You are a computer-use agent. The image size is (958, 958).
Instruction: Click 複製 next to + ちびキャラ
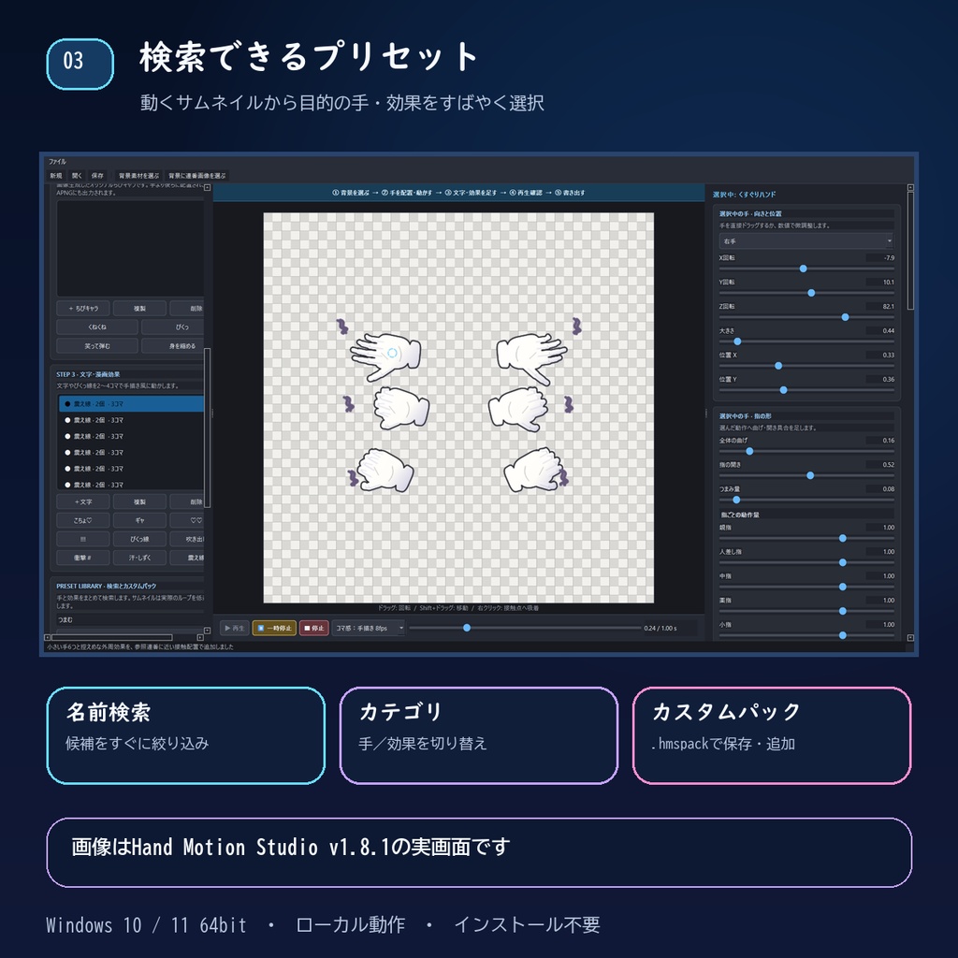click(x=139, y=309)
